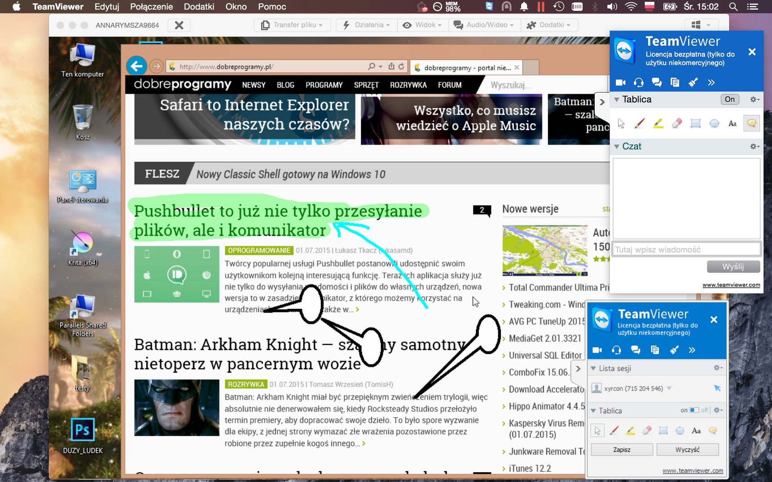Select Aa text tool in lower Tablica panel
772x482 pixels.
[696, 431]
